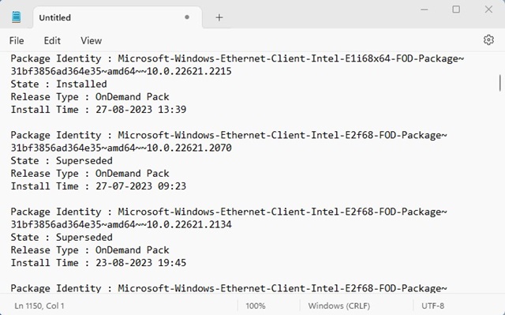Image resolution: width=505 pixels, height=315 pixels.
Task: Click Windows (CRLF) line ending indicator
Action: click(339, 306)
